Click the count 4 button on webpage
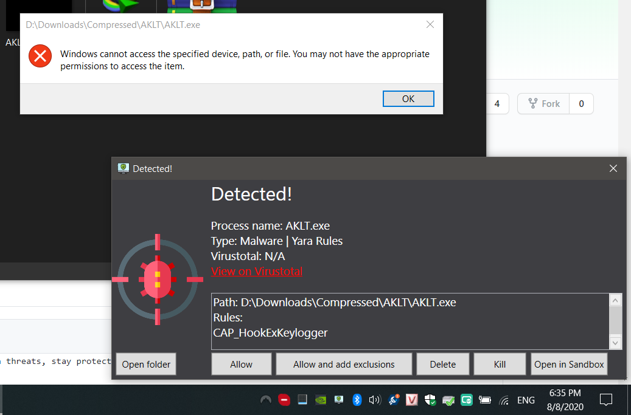631x415 pixels. (x=497, y=104)
